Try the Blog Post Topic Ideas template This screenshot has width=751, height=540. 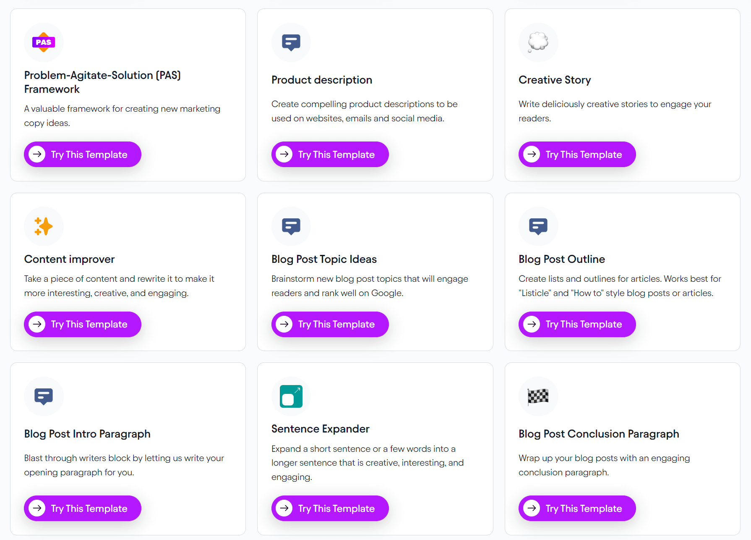coord(330,324)
